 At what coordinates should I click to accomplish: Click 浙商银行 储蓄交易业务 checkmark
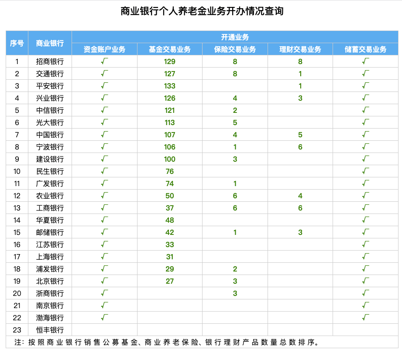tap(366, 293)
